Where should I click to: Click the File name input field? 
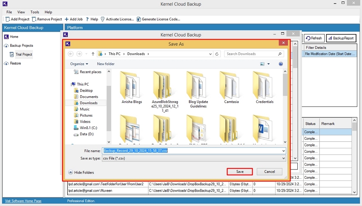(x=192, y=151)
